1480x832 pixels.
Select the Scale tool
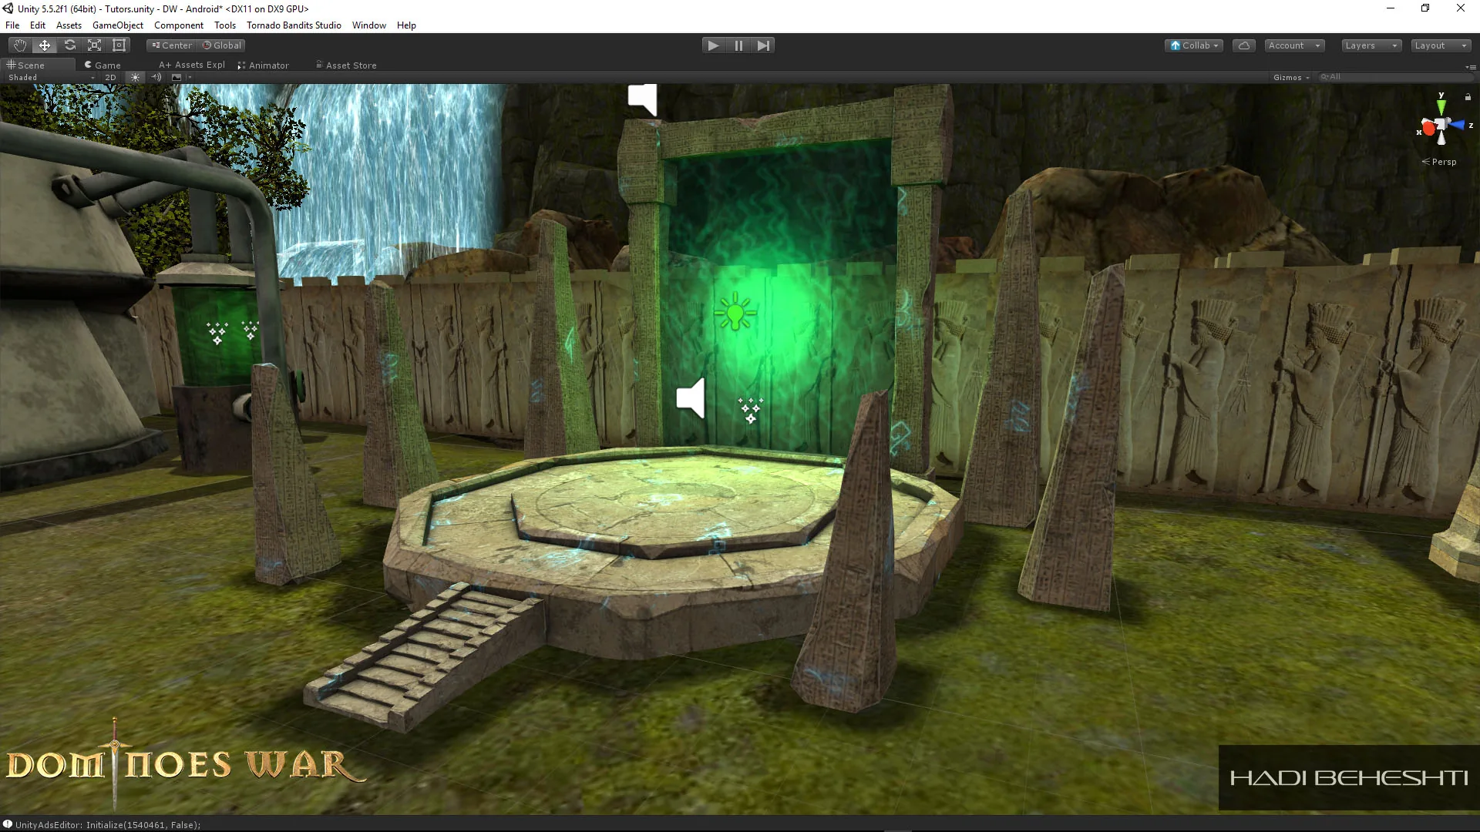coord(94,45)
